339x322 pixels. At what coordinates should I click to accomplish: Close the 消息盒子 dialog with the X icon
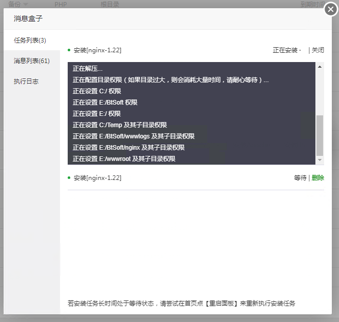[331, 9]
